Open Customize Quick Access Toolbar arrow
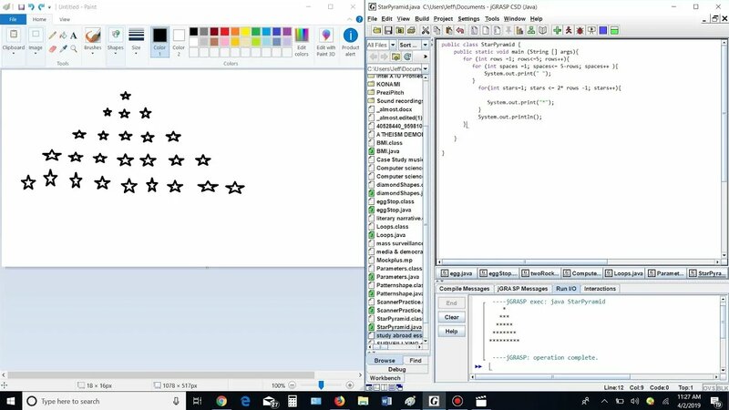The width and height of the screenshot is (729, 410). coord(50,7)
